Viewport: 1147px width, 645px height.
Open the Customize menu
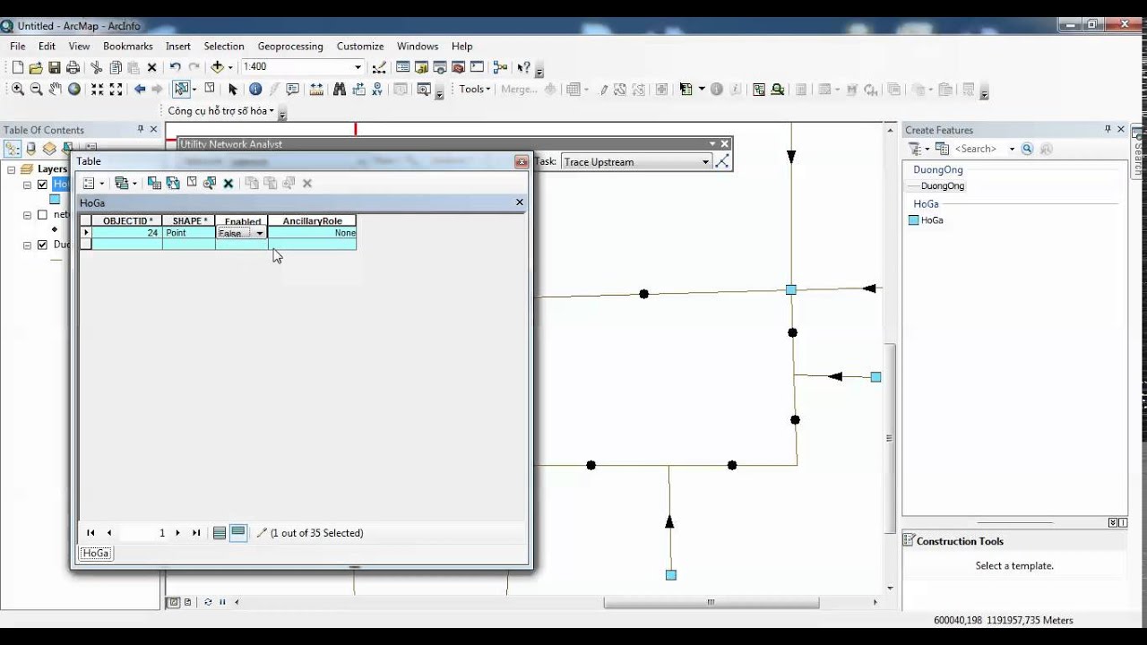(360, 46)
